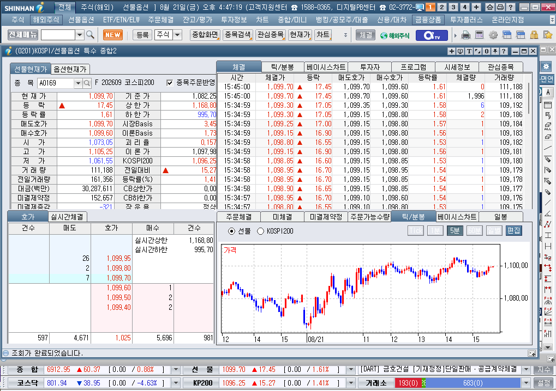Switch to the 베이시스차트 tab in upper panel

coord(326,67)
